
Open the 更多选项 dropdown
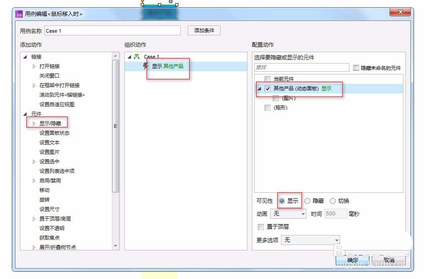(x=311, y=240)
